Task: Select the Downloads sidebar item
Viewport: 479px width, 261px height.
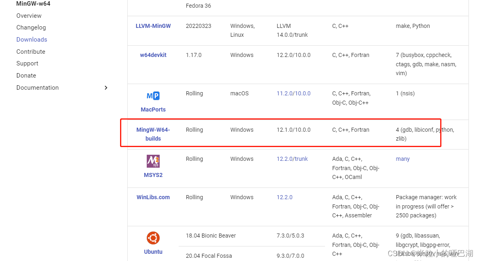Action: pyautogui.click(x=32, y=39)
